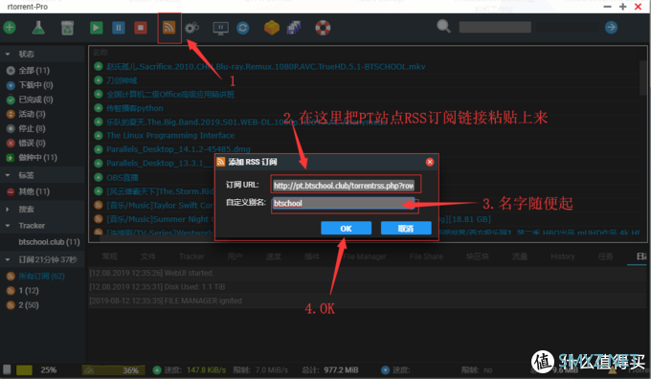Open settings gear icon in toolbar
The height and width of the screenshot is (379, 651).
pyautogui.click(x=191, y=28)
